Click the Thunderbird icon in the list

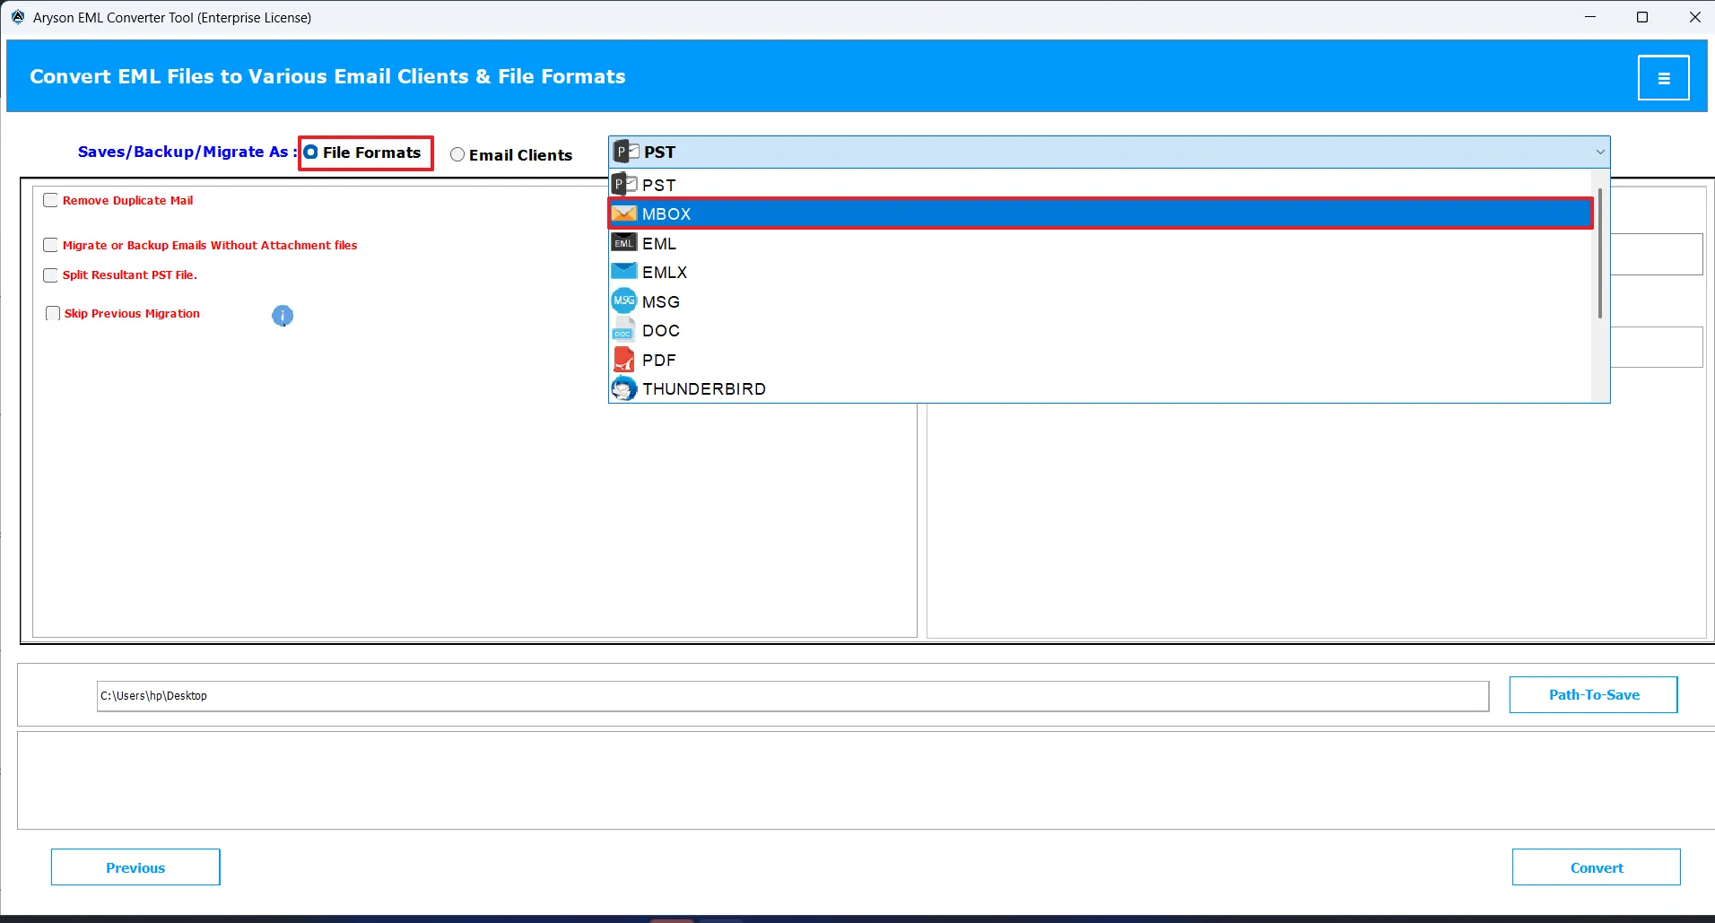click(624, 388)
